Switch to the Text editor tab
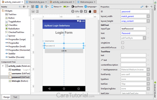The width and height of the screenshot is (157, 100). coord(15,97)
